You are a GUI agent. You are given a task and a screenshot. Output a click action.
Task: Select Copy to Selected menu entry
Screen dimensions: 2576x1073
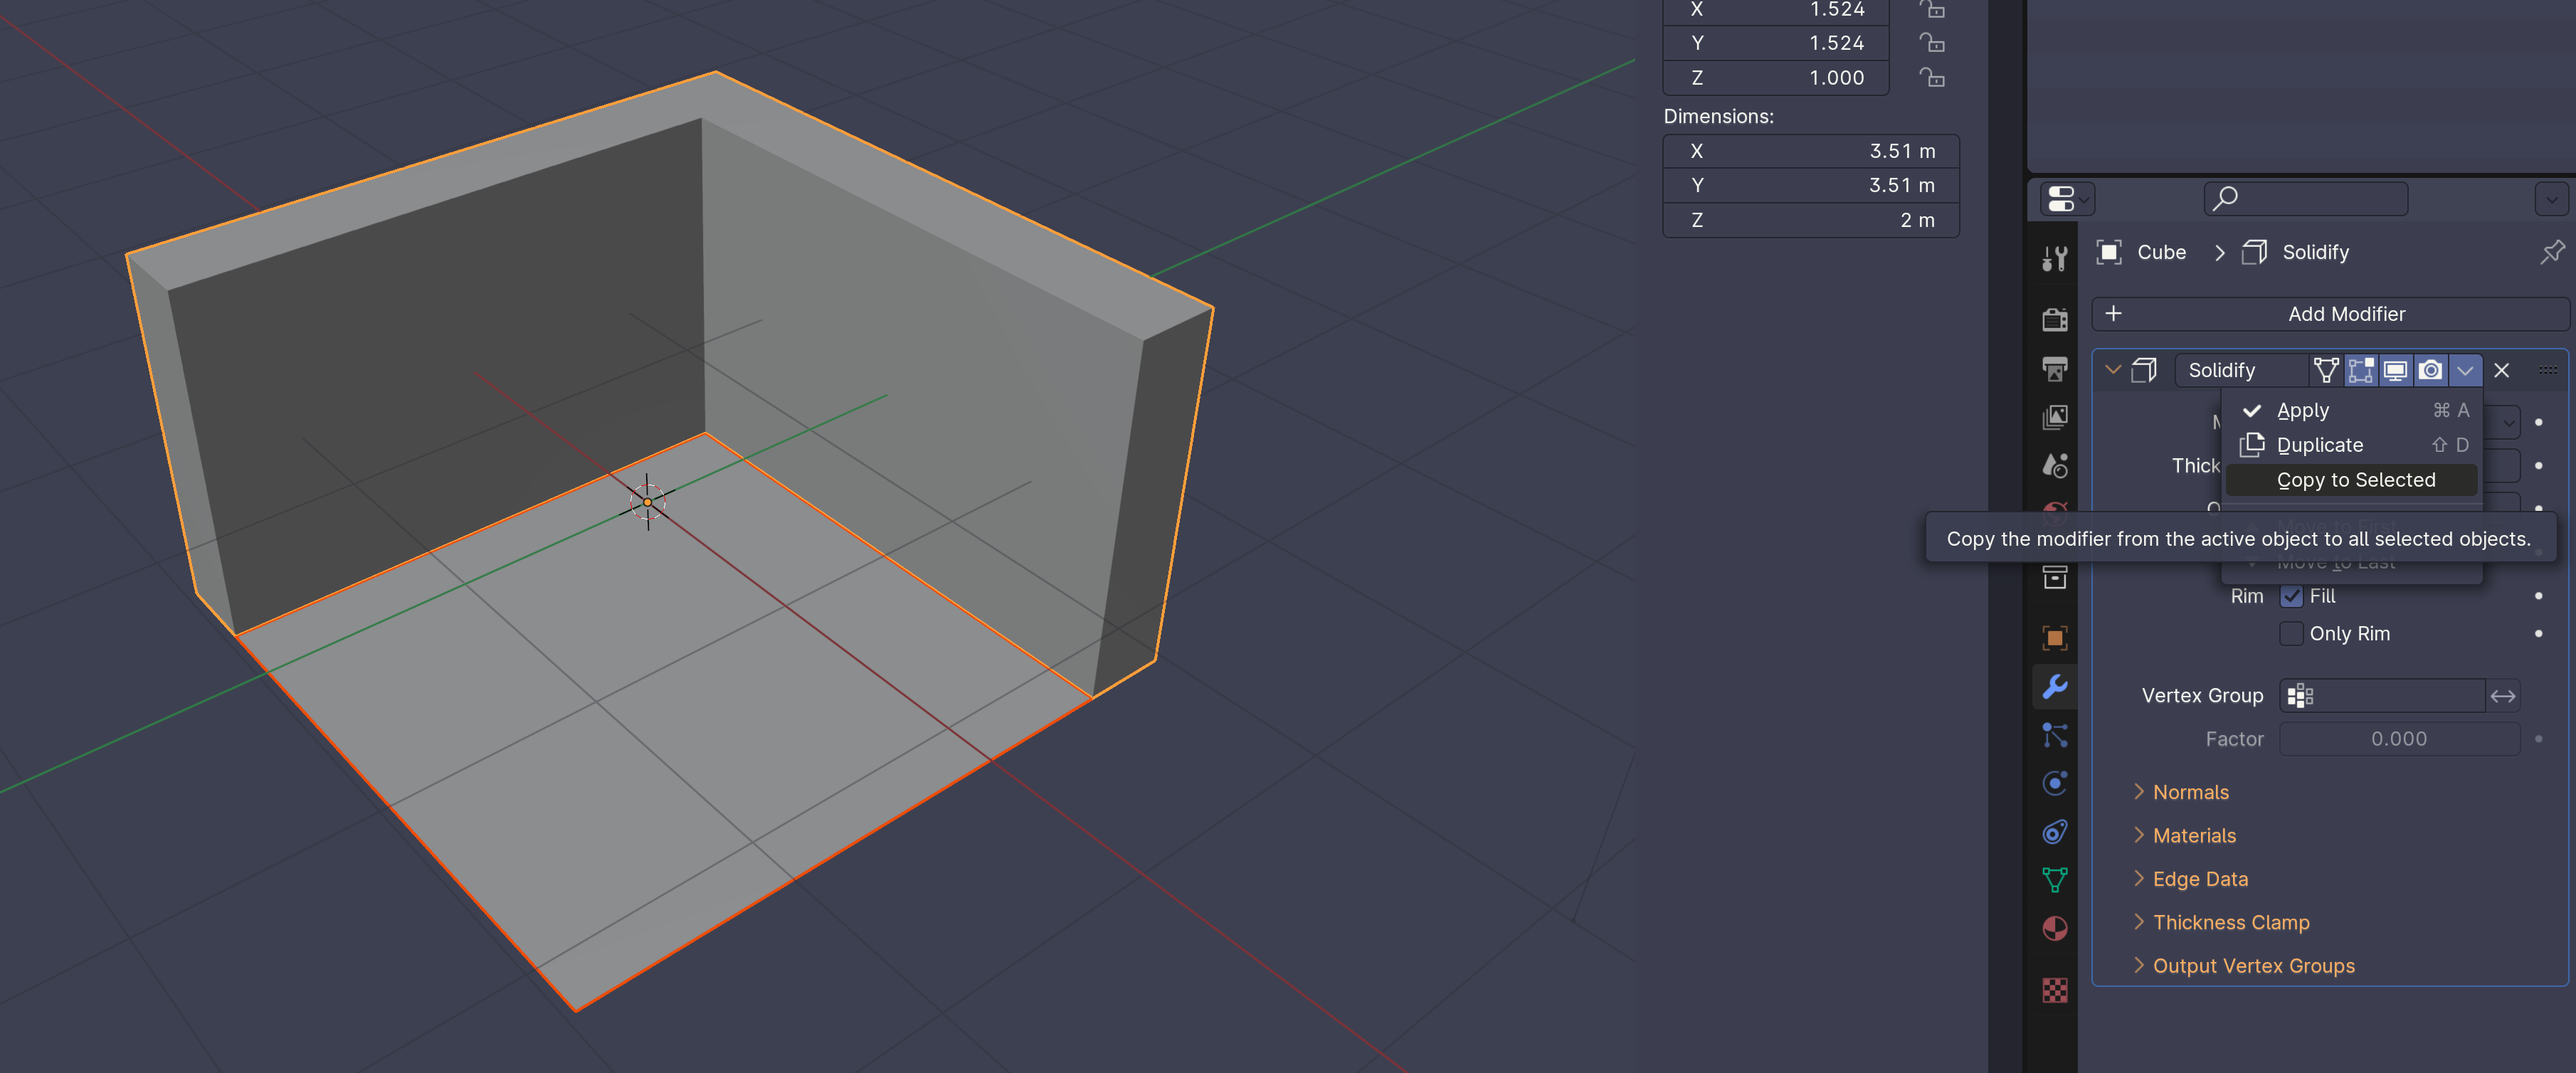click(x=2355, y=480)
